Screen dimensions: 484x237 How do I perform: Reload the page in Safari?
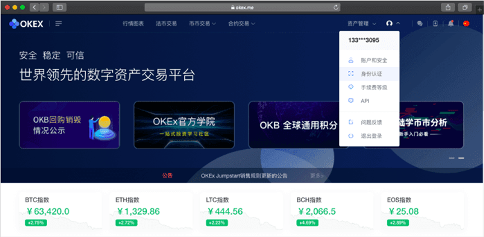[x=336, y=7]
